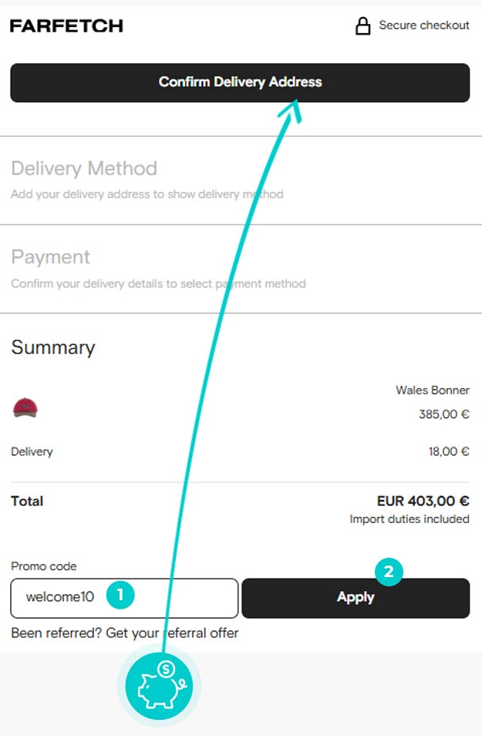Select the Summary section heading

(x=53, y=347)
